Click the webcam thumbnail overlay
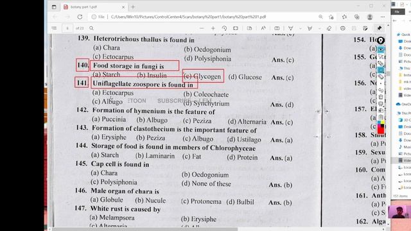The width and height of the screenshot is (411, 231). click(399, 212)
